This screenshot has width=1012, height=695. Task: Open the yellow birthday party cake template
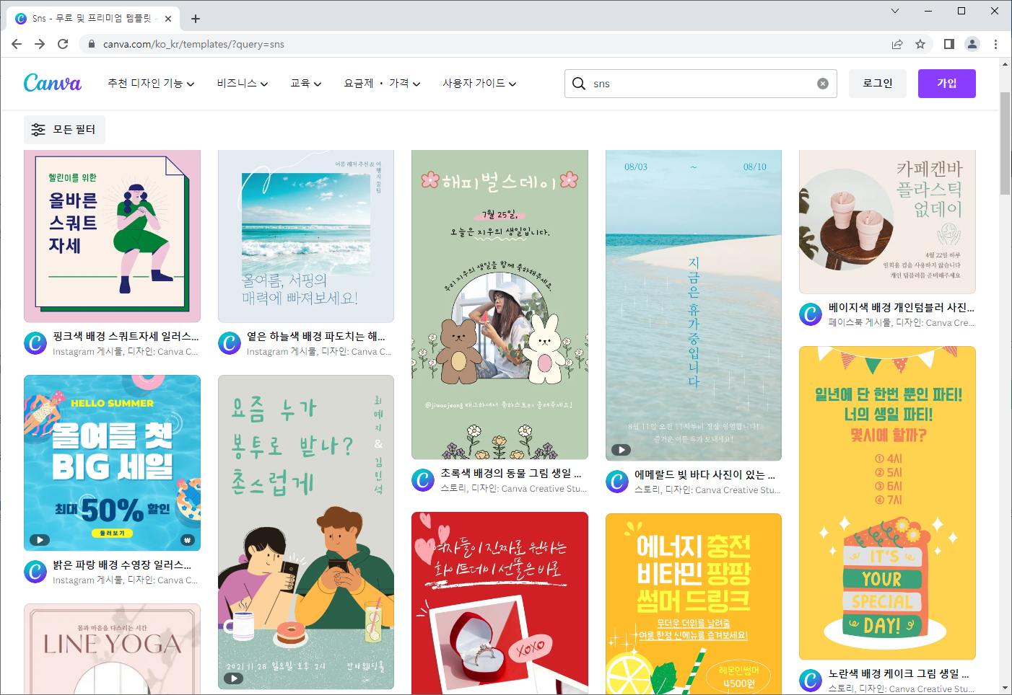[x=887, y=503]
